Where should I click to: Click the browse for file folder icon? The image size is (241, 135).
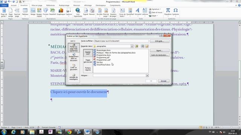147,46
